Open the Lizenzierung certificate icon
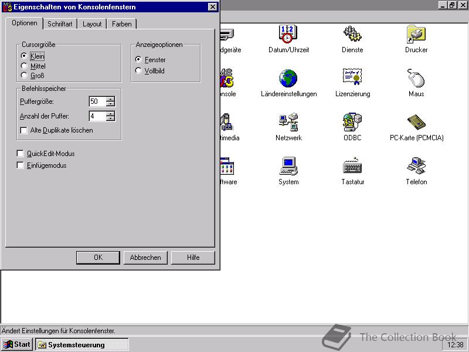 352,77
